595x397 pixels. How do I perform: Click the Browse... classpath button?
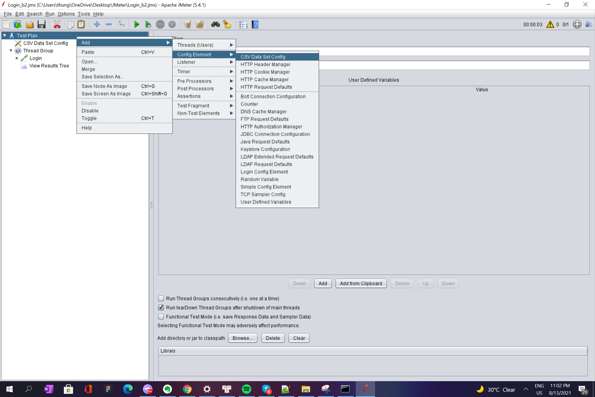[243, 338]
